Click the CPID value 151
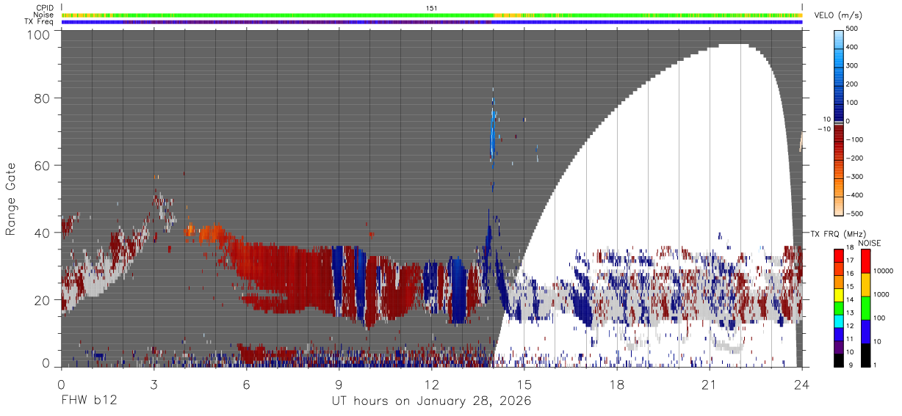902x416 pixels. [432, 8]
